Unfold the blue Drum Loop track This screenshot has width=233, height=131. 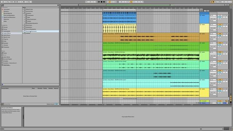point(201,15)
